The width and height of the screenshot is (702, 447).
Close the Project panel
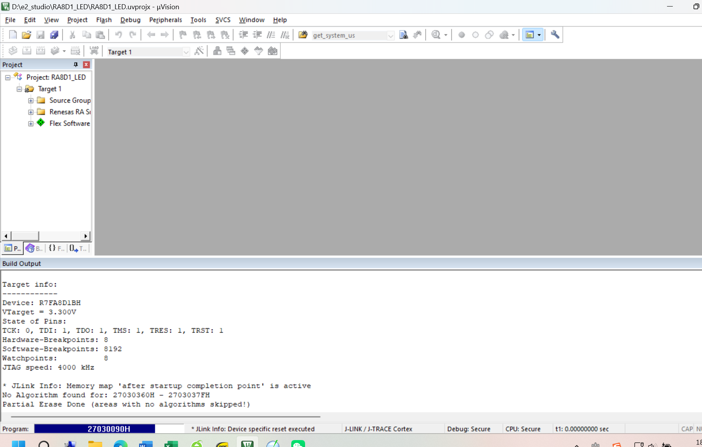tap(86, 65)
